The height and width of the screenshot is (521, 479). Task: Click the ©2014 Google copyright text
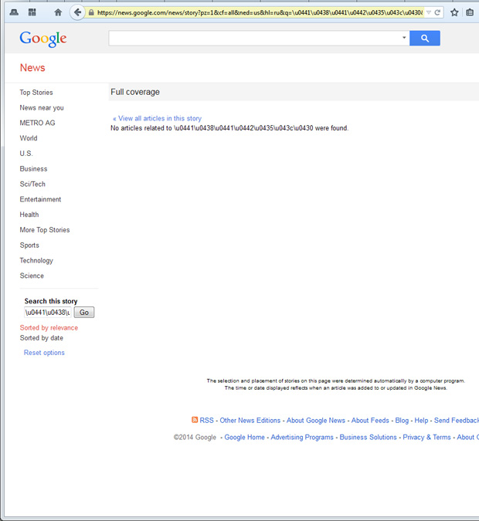tap(195, 438)
